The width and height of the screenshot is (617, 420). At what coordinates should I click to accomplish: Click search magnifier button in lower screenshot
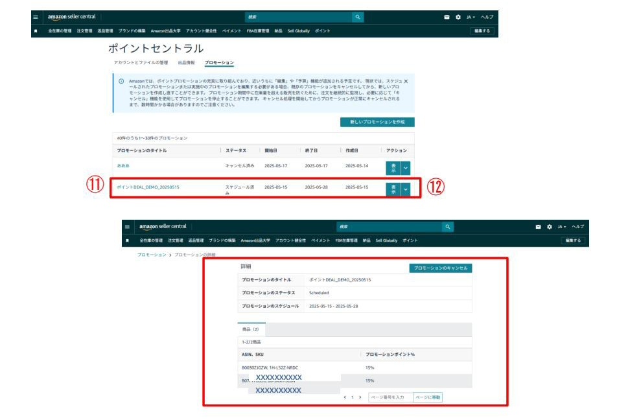click(448, 227)
